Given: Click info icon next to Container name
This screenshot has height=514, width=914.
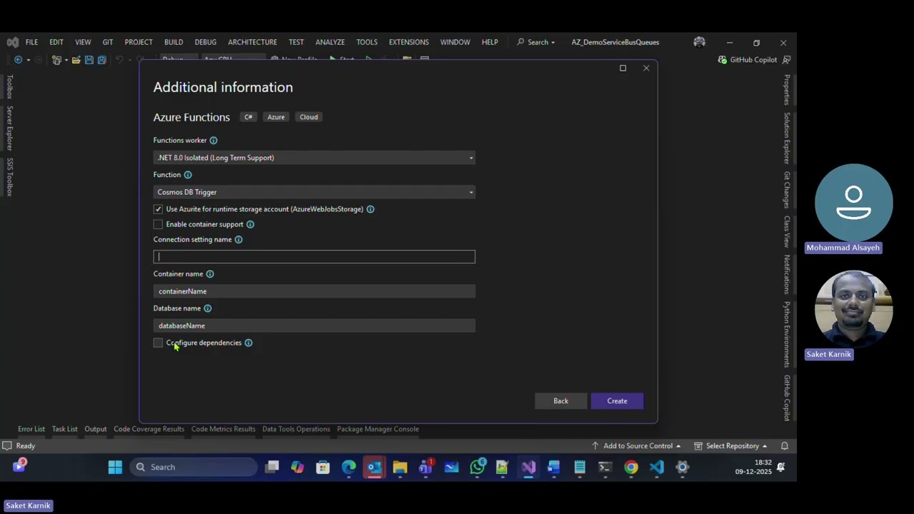Looking at the screenshot, I should 210,274.
